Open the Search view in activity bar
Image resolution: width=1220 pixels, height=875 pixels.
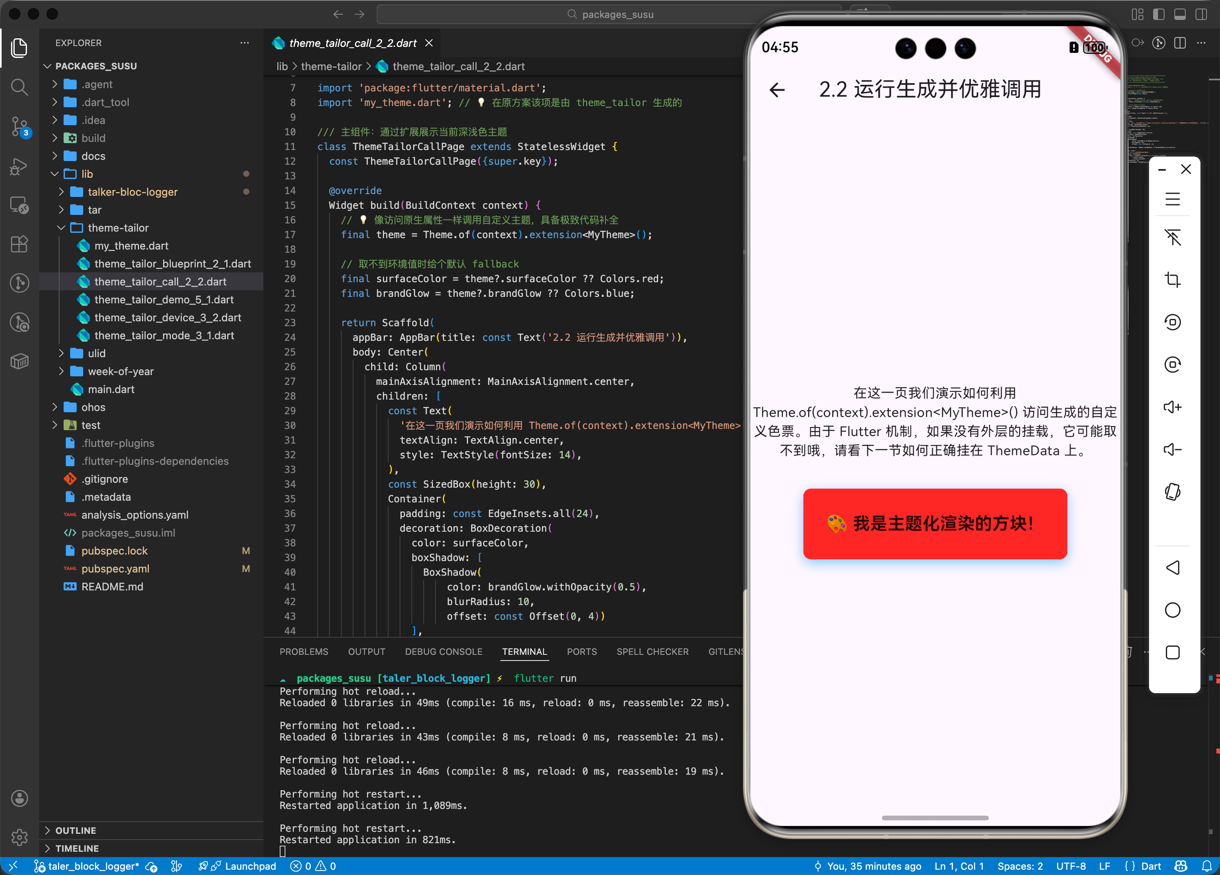(x=19, y=86)
